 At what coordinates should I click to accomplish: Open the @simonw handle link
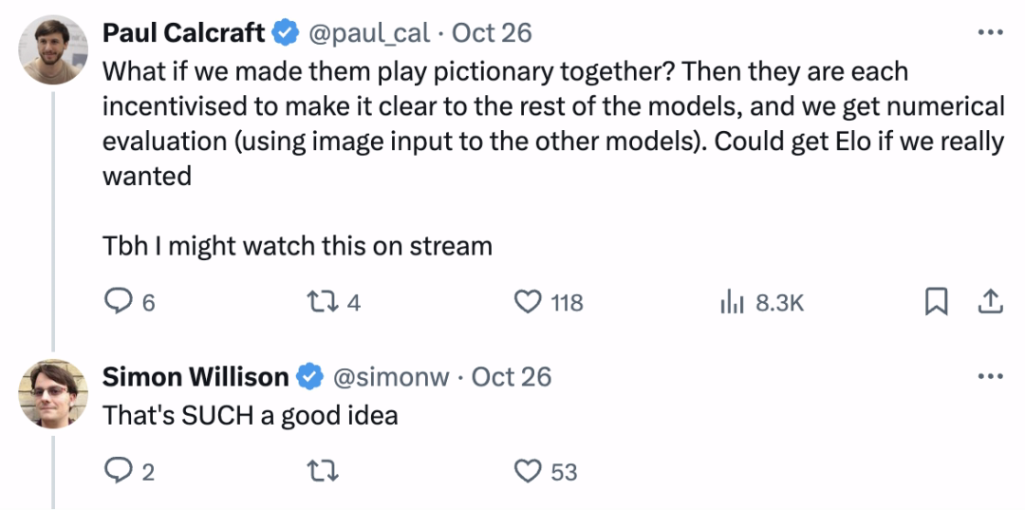click(x=390, y=377)
